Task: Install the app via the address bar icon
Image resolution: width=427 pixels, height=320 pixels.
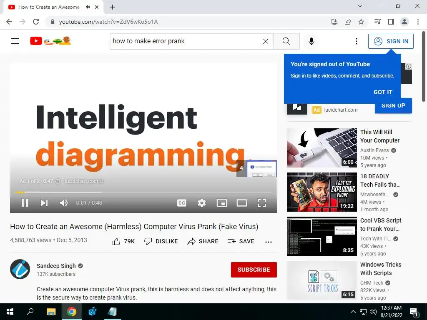Action: click(x=334, y=22)
